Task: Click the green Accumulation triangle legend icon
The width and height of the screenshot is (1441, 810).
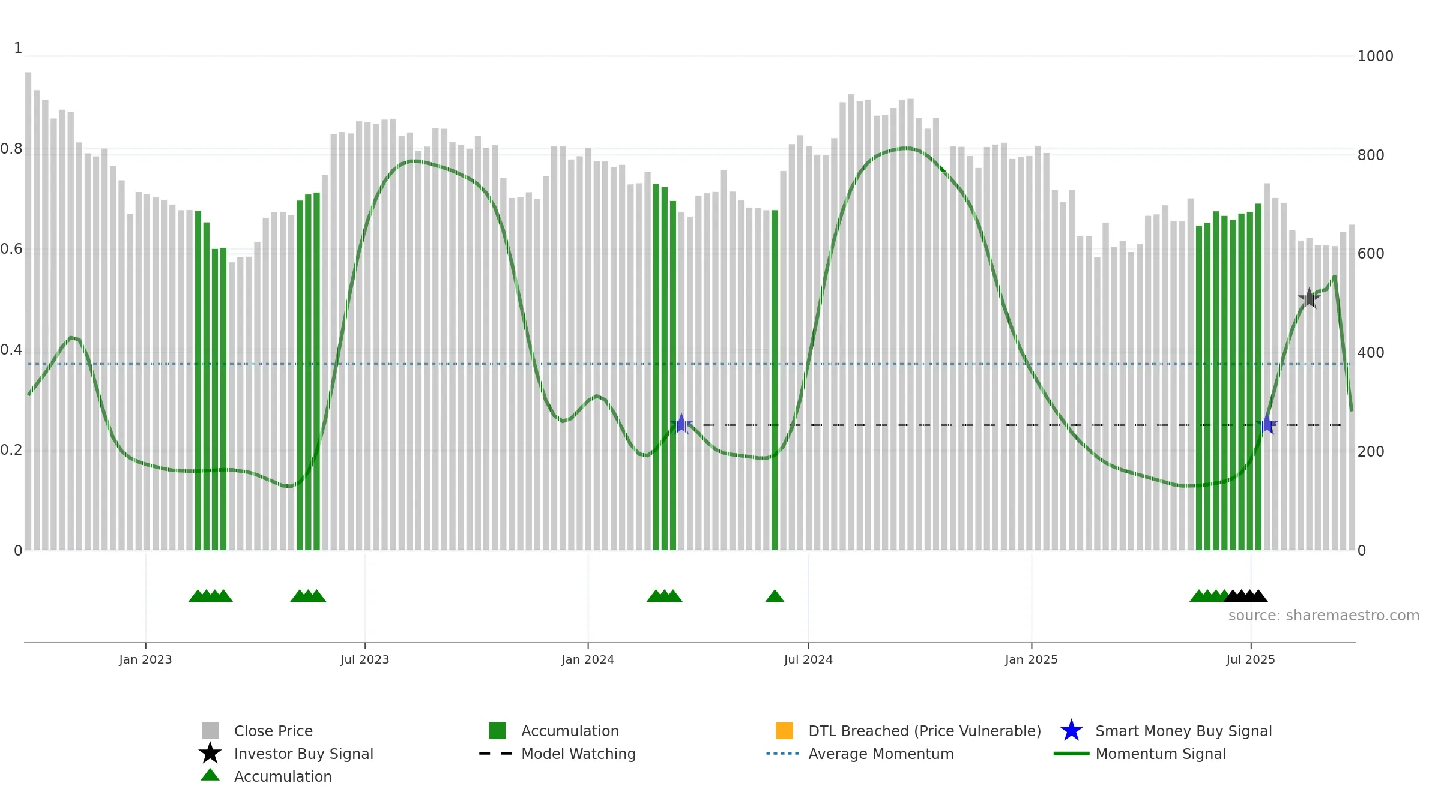Action: click(210, 775)
